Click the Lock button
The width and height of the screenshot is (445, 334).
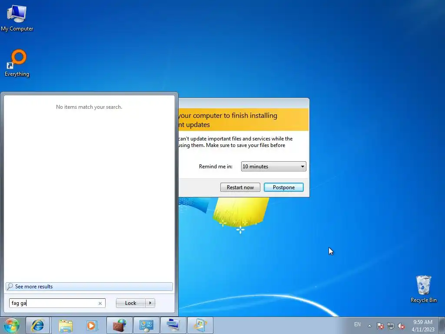[130, 303]
